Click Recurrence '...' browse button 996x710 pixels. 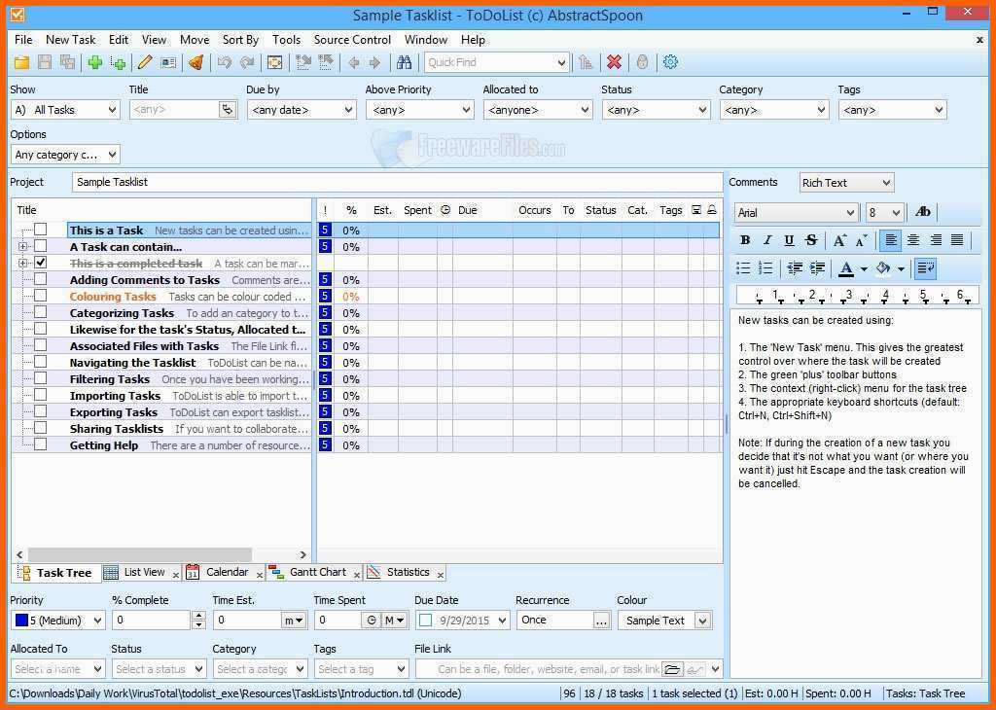coord(601,621)
